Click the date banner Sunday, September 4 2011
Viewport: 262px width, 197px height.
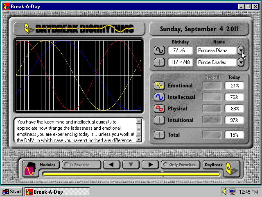(199, 29)
